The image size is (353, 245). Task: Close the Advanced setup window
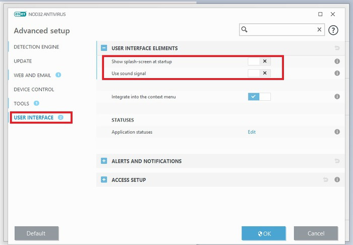(x=333, y=14)
